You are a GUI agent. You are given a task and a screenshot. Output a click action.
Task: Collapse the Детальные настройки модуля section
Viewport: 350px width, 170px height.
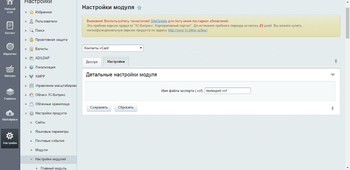point(333,75)
